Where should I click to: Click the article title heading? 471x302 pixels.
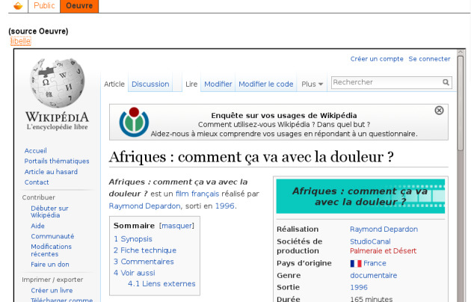tap(251, 157)
